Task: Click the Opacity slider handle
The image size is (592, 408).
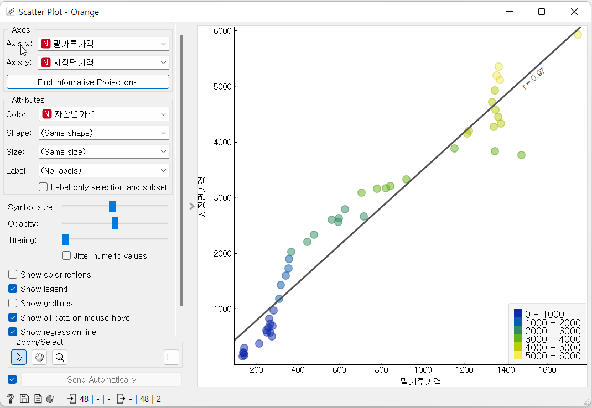Action: [x=115, y=223]
